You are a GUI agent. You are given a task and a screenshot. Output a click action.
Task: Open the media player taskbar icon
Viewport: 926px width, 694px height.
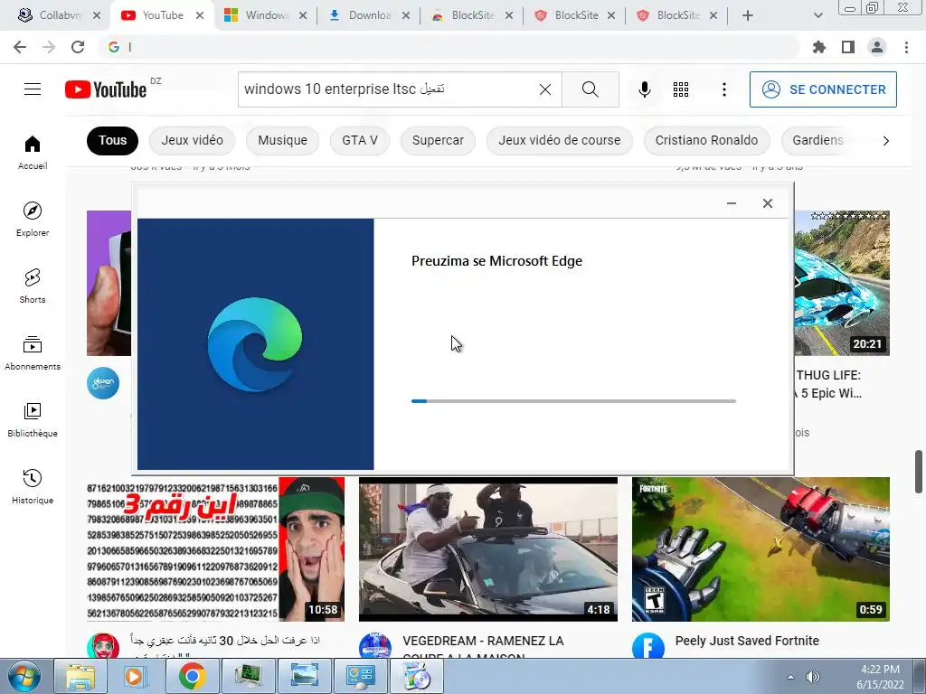135,676
